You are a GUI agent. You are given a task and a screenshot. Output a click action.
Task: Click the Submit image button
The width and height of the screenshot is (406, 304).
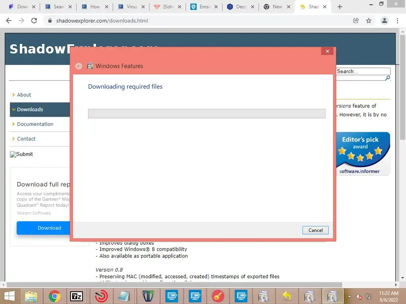point(21,154)
